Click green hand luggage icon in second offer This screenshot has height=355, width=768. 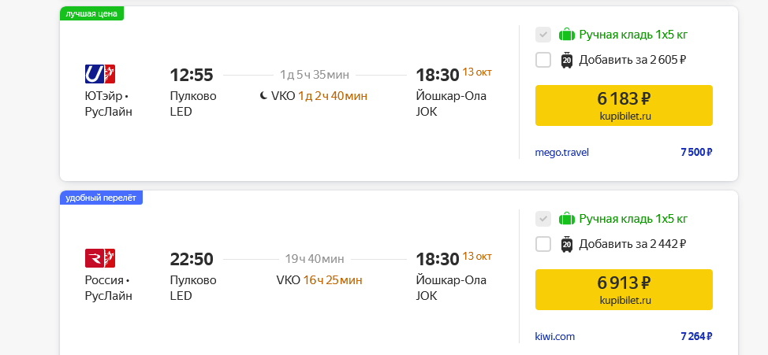(566, 219)
